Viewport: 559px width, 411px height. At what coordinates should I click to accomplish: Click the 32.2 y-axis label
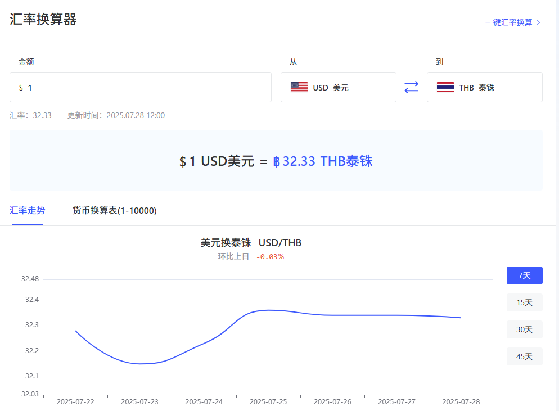32,350
